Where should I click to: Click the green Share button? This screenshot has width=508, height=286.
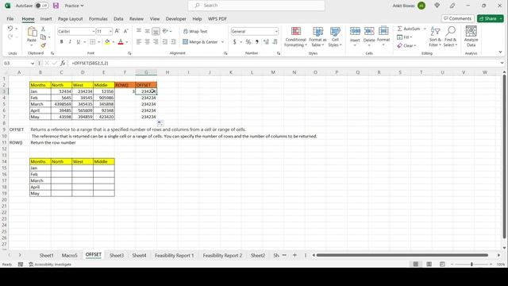491,18
